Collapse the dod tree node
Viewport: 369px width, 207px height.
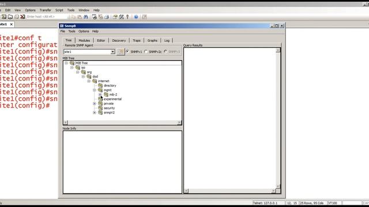tap(83, 76)
